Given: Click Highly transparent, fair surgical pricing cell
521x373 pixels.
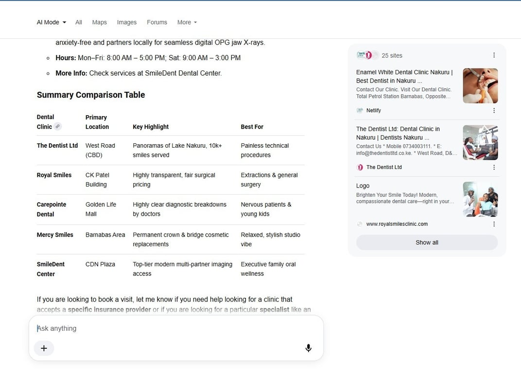Looking at the screenshot, I should pyautogui.click(x=174, y=180).
